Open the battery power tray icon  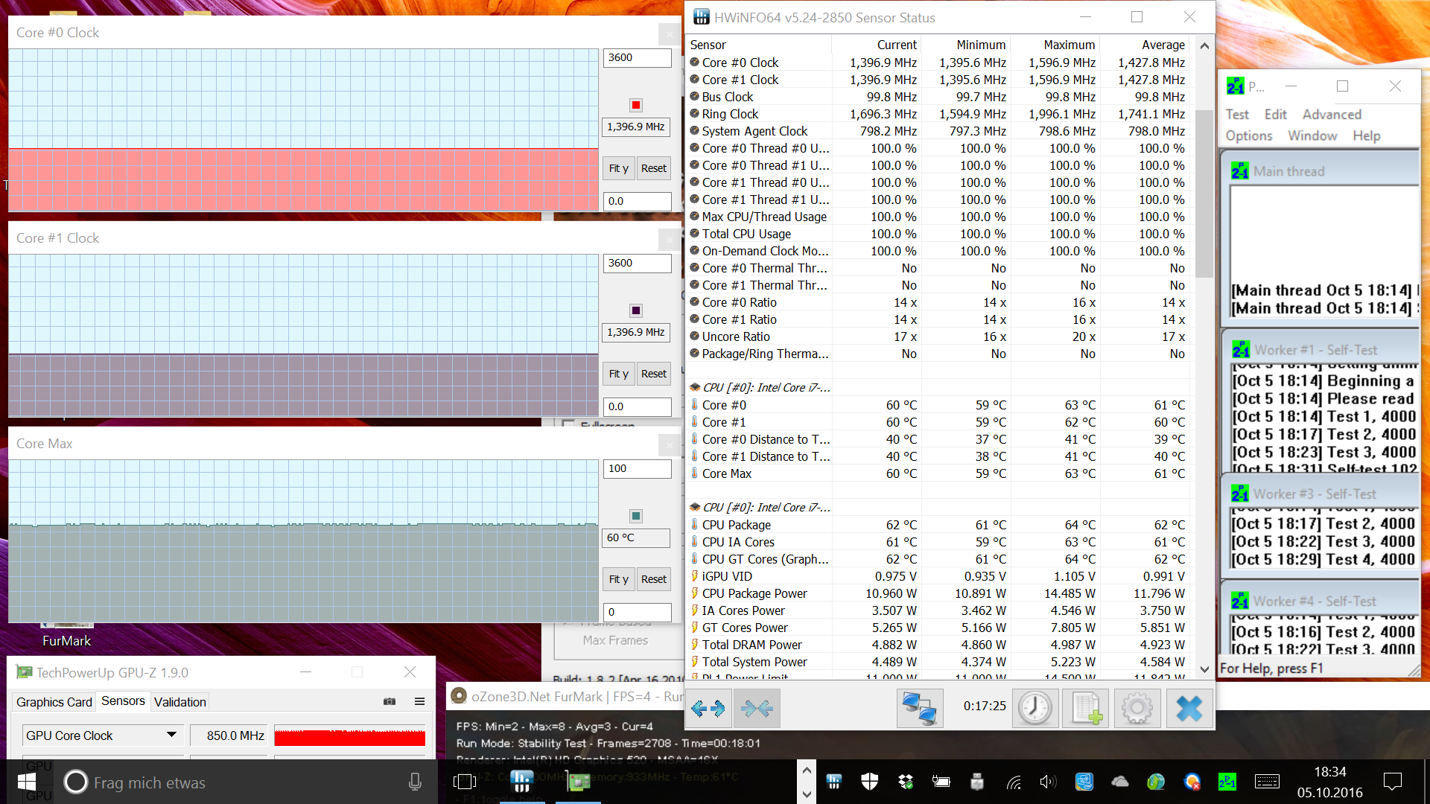coord(941,782)
